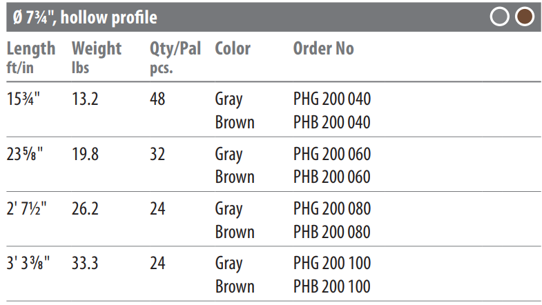Select order number PHG 200 080
Viewport: 542px width, 305px height.
(332, 208)
